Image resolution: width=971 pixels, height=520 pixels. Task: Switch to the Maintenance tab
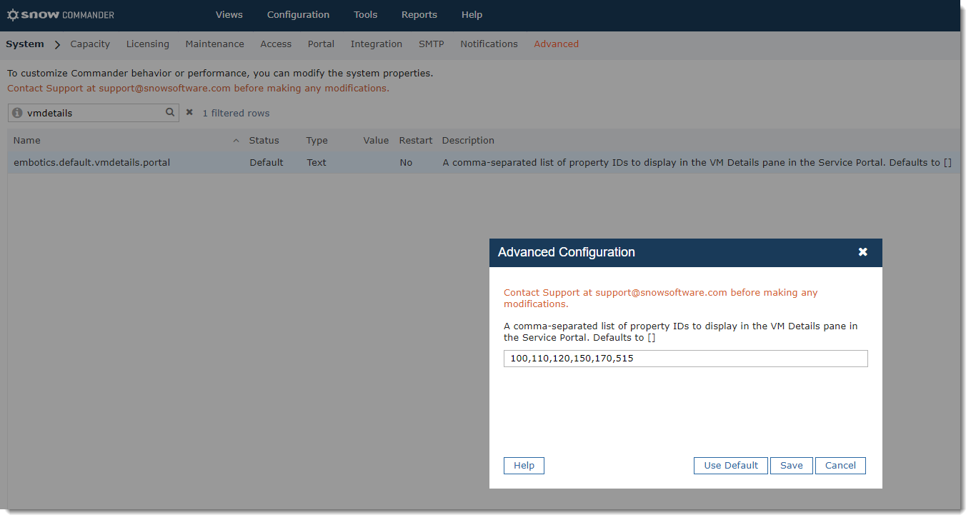[x=214, y=44]
